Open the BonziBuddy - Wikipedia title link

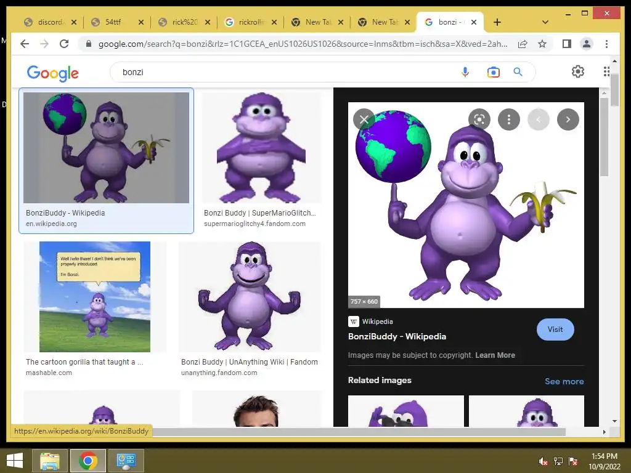tap(397, 337)
